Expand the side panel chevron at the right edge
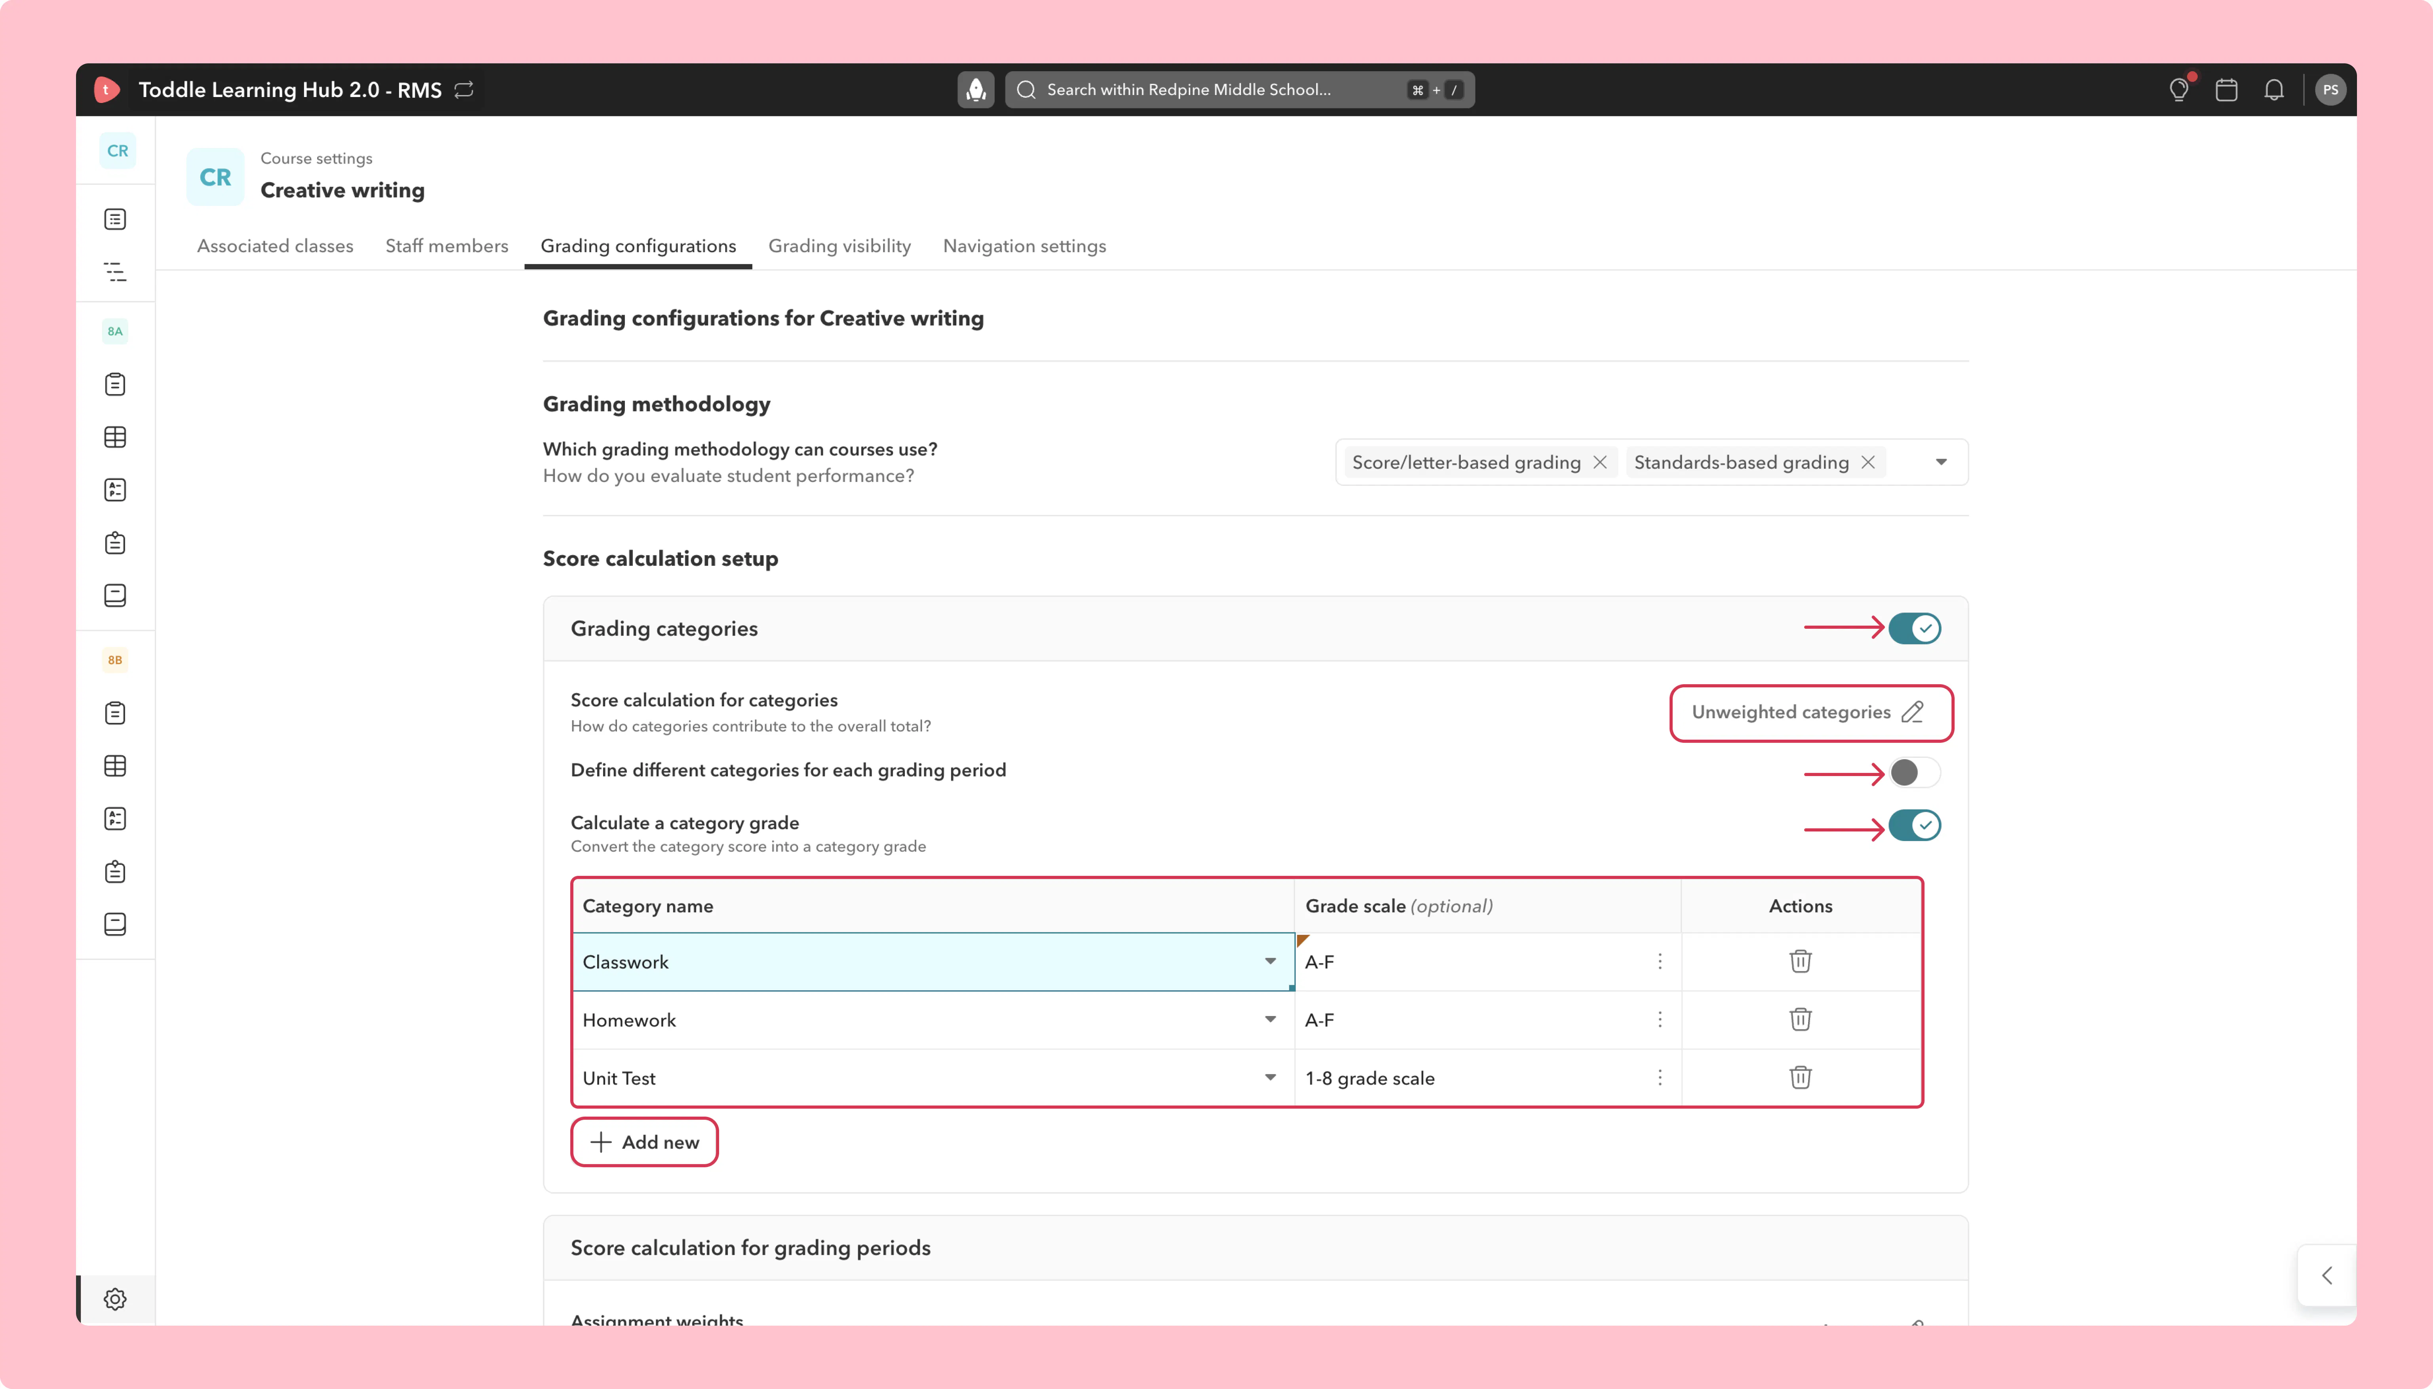The height and width of the screenshot is (1389, 2433). [x=2327, y=1275]
